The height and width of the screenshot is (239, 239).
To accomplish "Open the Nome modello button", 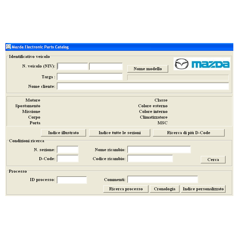I will (148, 69).
